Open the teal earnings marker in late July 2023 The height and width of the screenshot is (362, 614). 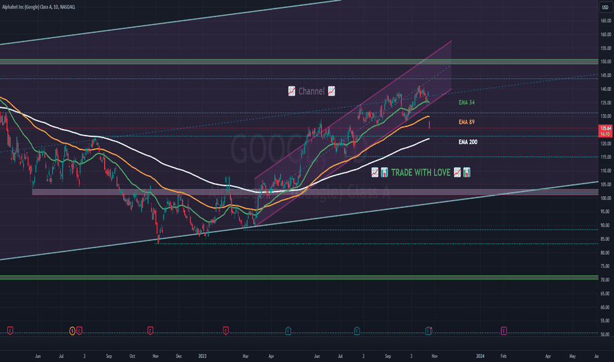(357, 331)
